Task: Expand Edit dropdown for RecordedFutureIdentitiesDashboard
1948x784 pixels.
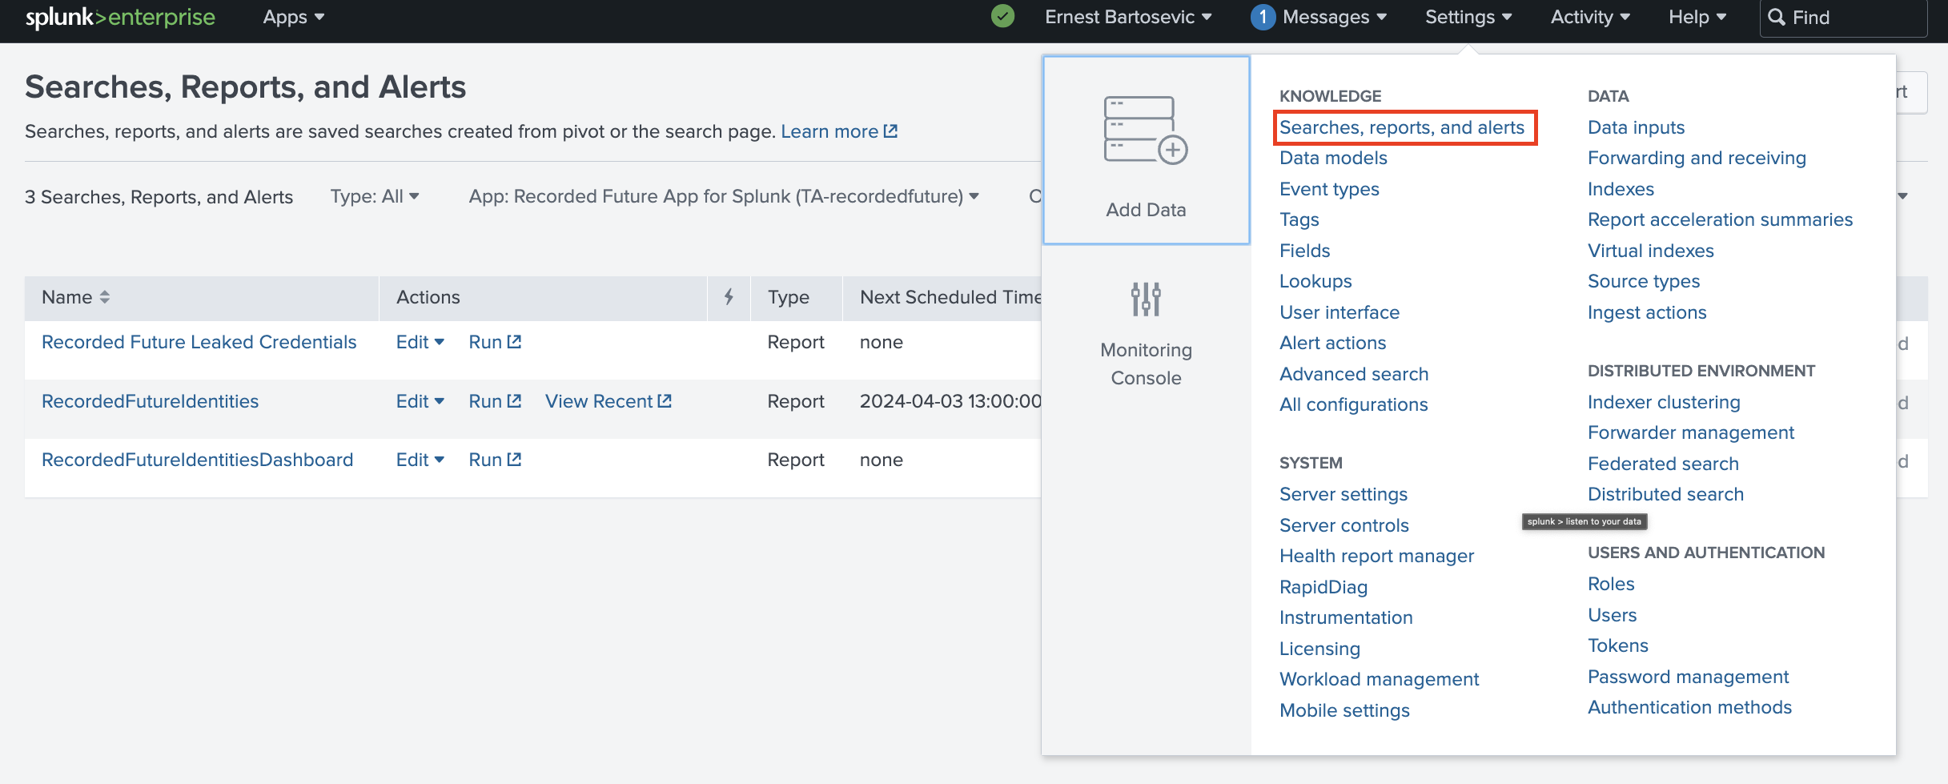Action: coord(420,460)
